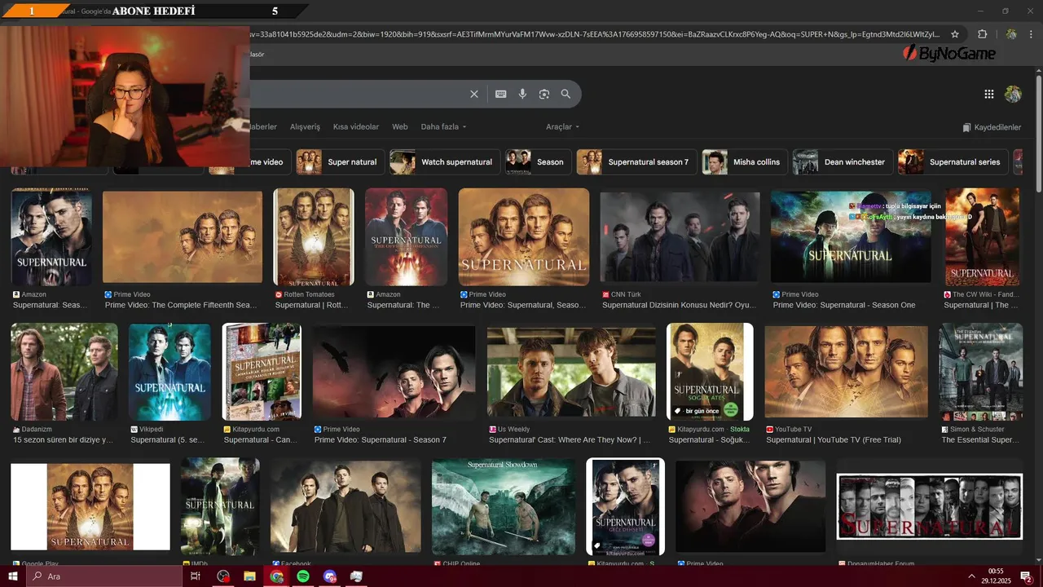This screenshot has height=587, width=1043.
Task: Open the Vikipedi Supernatural season 5 poster
Action: pos(169,372)
